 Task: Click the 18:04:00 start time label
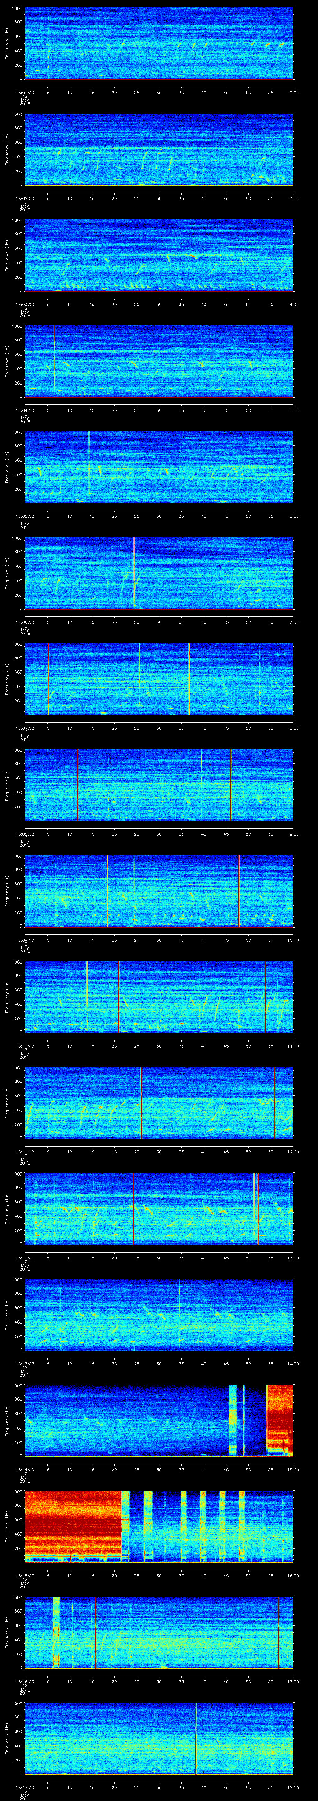(x=25, y=410)
